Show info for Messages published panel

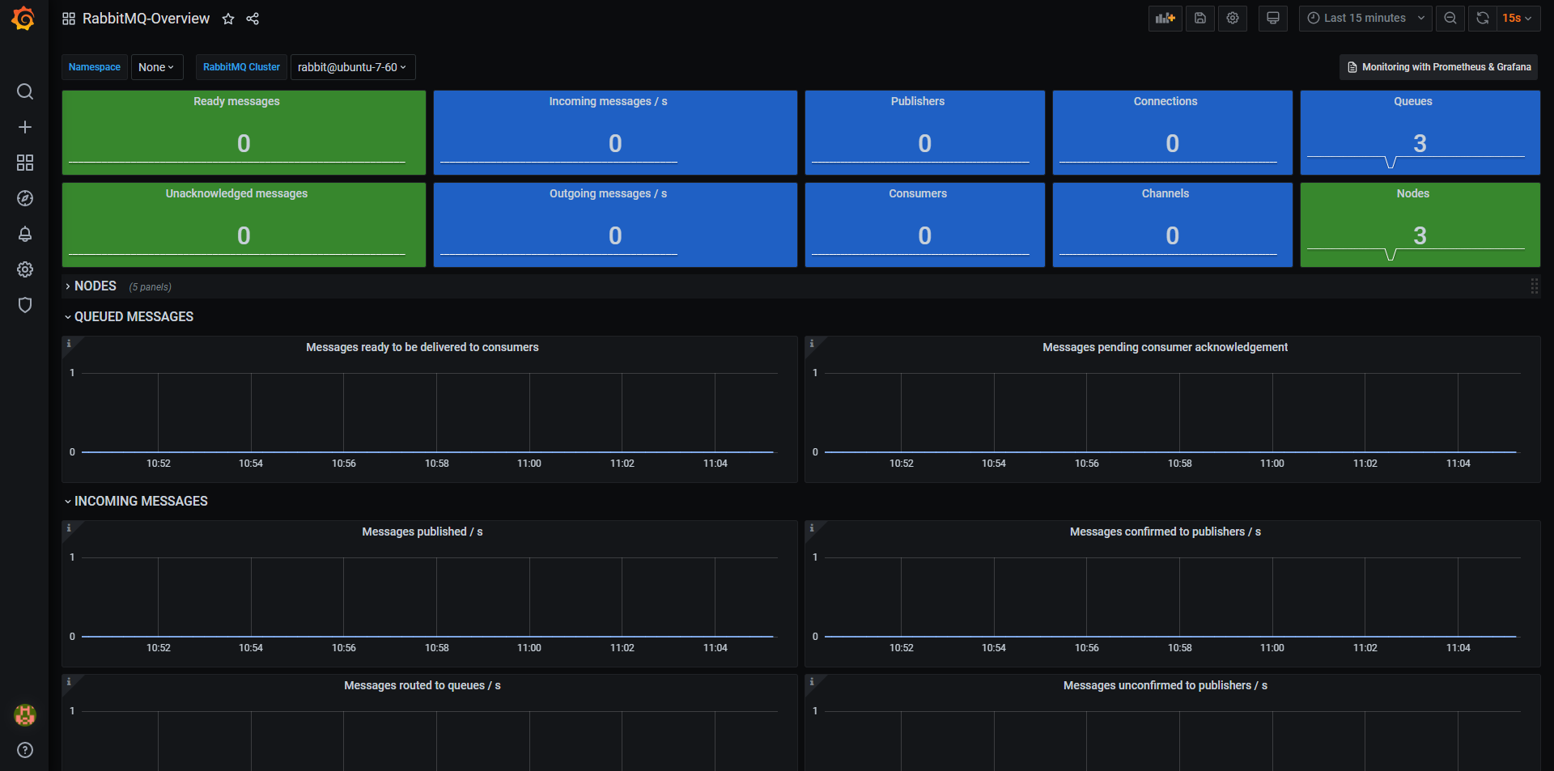(x=69, y=527)
